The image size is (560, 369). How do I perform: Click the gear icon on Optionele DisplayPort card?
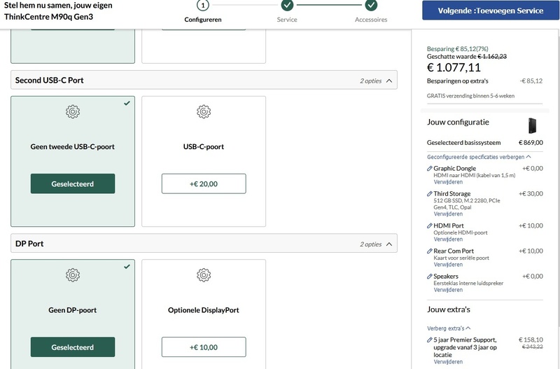click(x=204, y=274)
